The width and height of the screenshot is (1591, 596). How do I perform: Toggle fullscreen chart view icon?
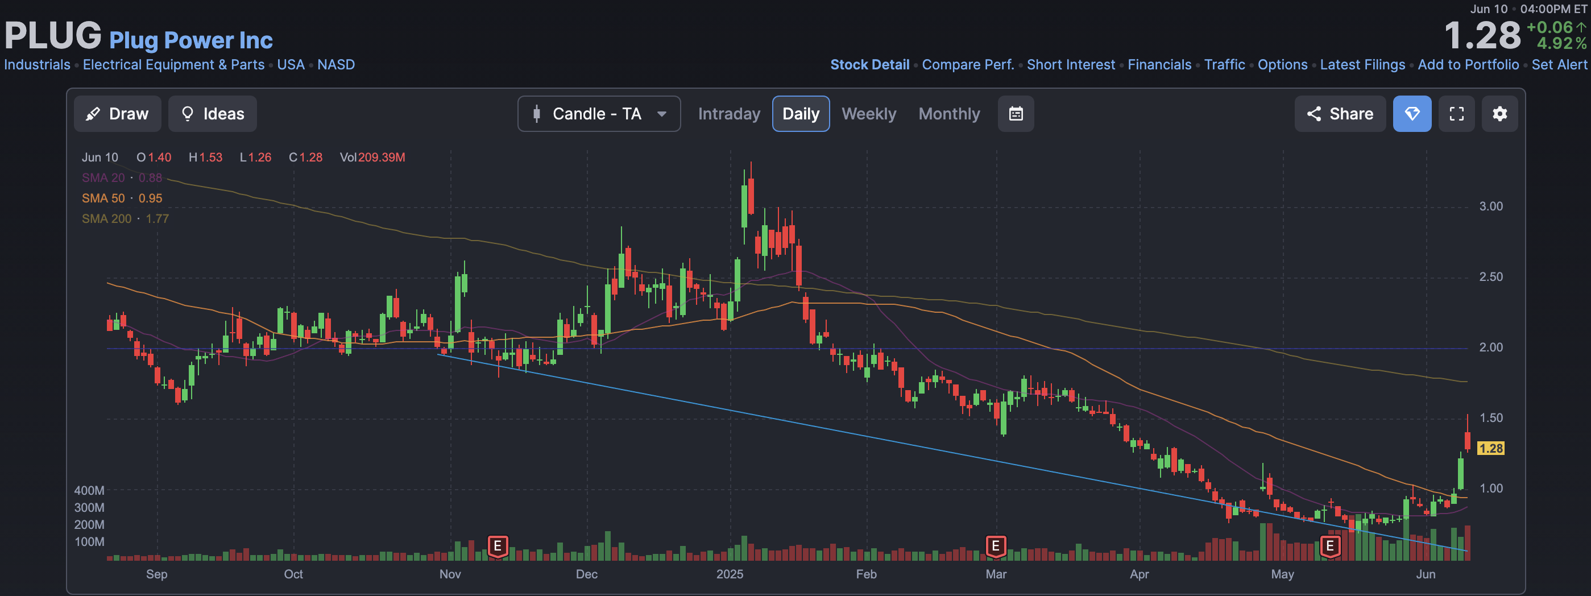(1456, 114)
